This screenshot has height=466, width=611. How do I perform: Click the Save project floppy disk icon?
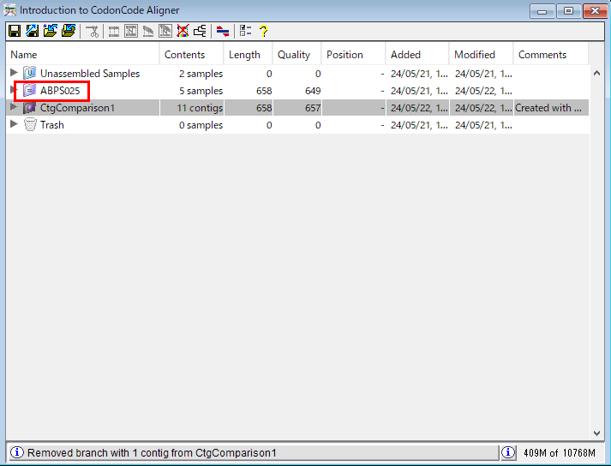tap(15, 31)
